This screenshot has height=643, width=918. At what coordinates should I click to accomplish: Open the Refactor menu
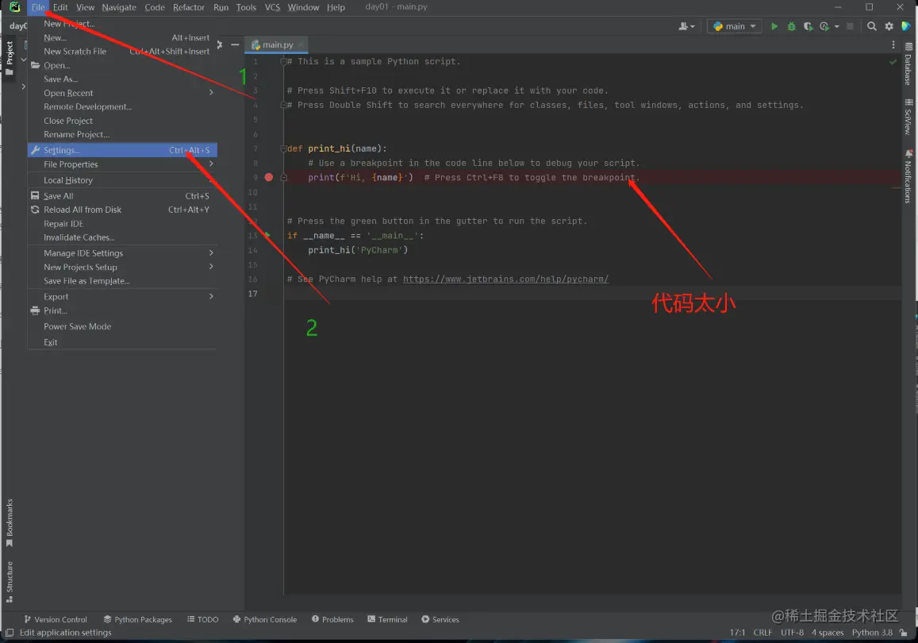pyautogui.click(x=189, y=7)
